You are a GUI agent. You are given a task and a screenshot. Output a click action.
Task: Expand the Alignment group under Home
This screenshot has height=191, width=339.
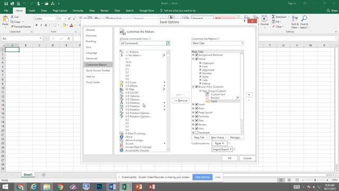click(200, 70)
